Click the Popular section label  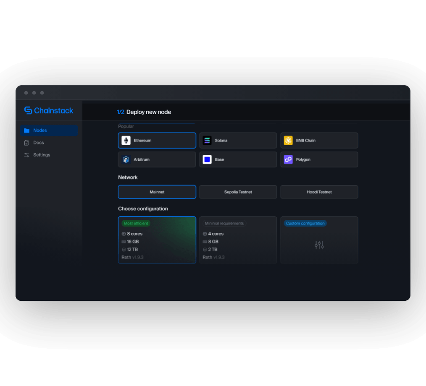[126, 126]
